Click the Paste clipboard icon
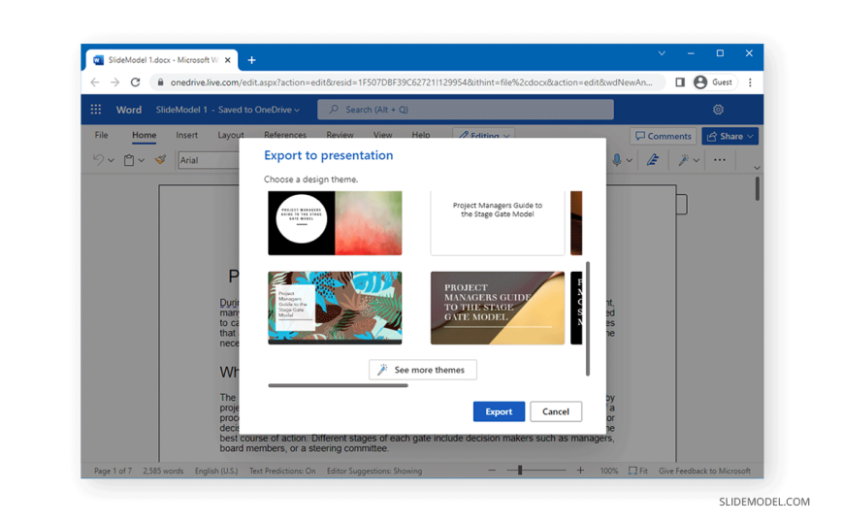 coord(129,160)
